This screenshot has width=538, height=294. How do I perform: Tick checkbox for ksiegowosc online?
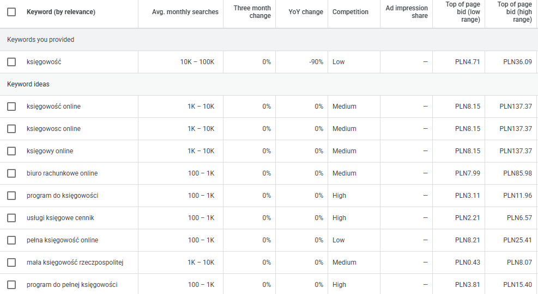click(x=11, y=129)
